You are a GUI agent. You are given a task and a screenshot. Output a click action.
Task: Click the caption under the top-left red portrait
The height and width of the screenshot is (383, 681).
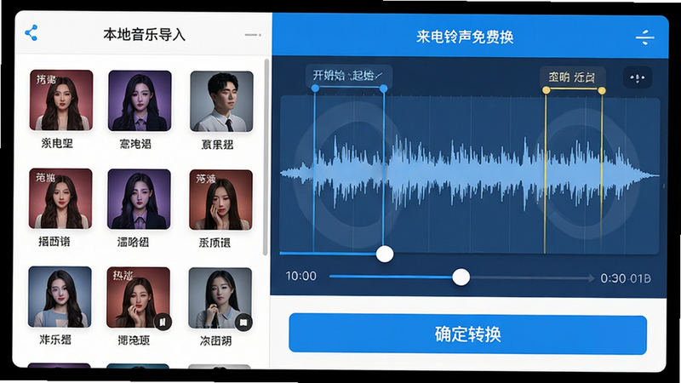tap(57, 143)
